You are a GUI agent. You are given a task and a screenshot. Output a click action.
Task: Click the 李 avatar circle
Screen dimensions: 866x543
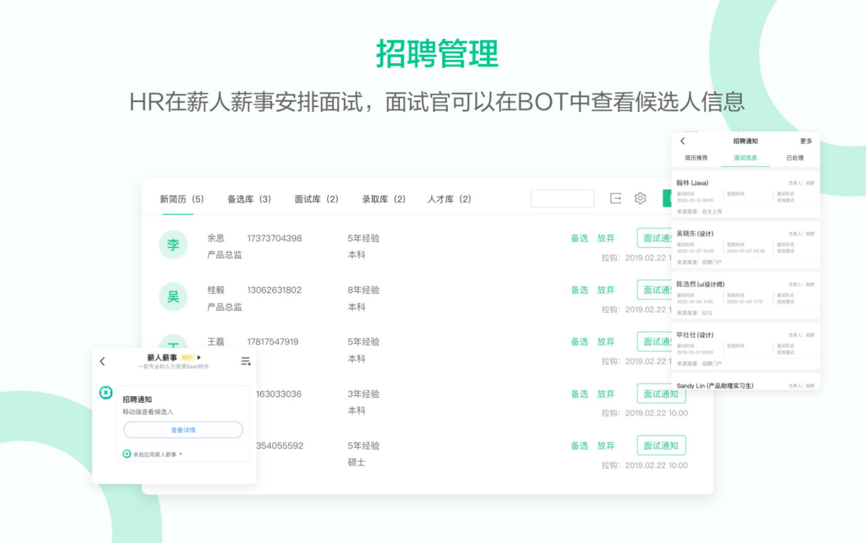pos(173,245)
